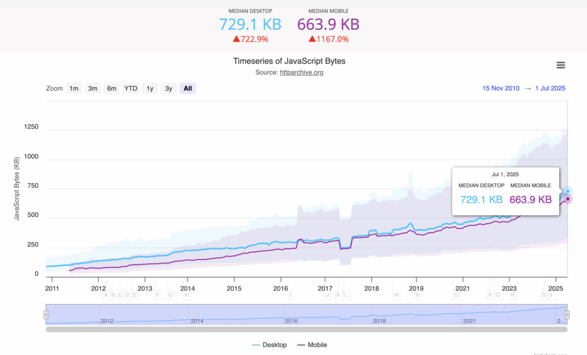Viewport: 587px width, 355px height.
Task: Click the flag marker labeled N
Action: pyautogui.click(x=418, y=295)
